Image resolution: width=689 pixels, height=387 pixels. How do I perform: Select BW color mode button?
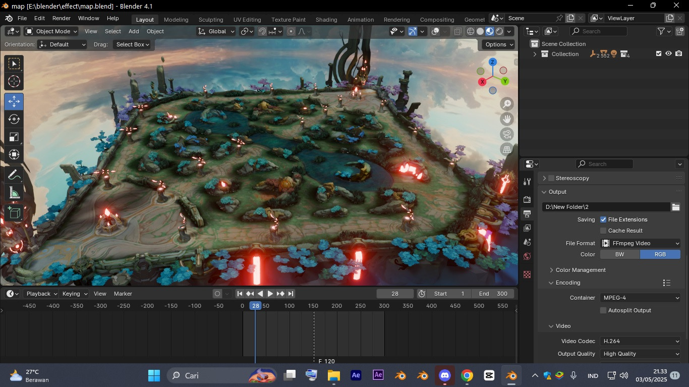[620, 254]
